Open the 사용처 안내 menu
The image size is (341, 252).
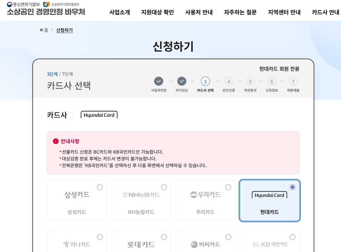(x=199, y=12)
